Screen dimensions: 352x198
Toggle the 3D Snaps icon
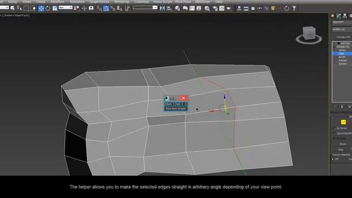[x=99, y=8]
